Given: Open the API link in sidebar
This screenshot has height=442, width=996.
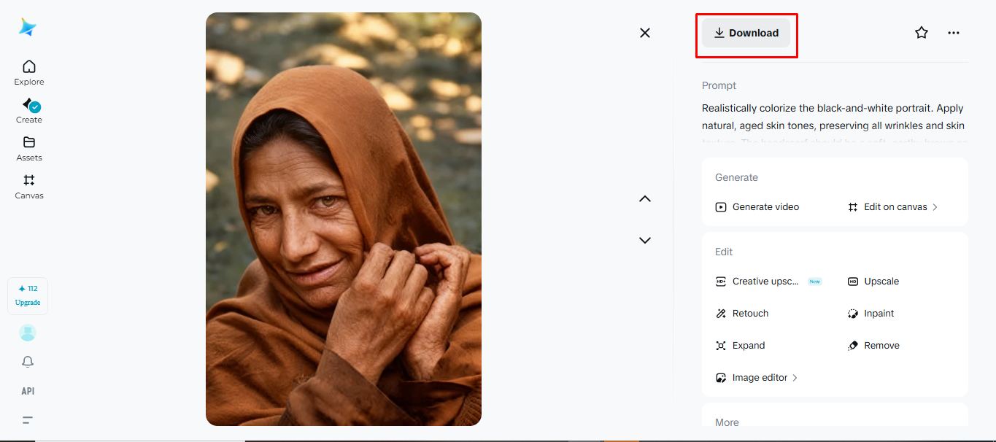Looking at the screenshot, I should pyautogui.click(x=28, y=391).
